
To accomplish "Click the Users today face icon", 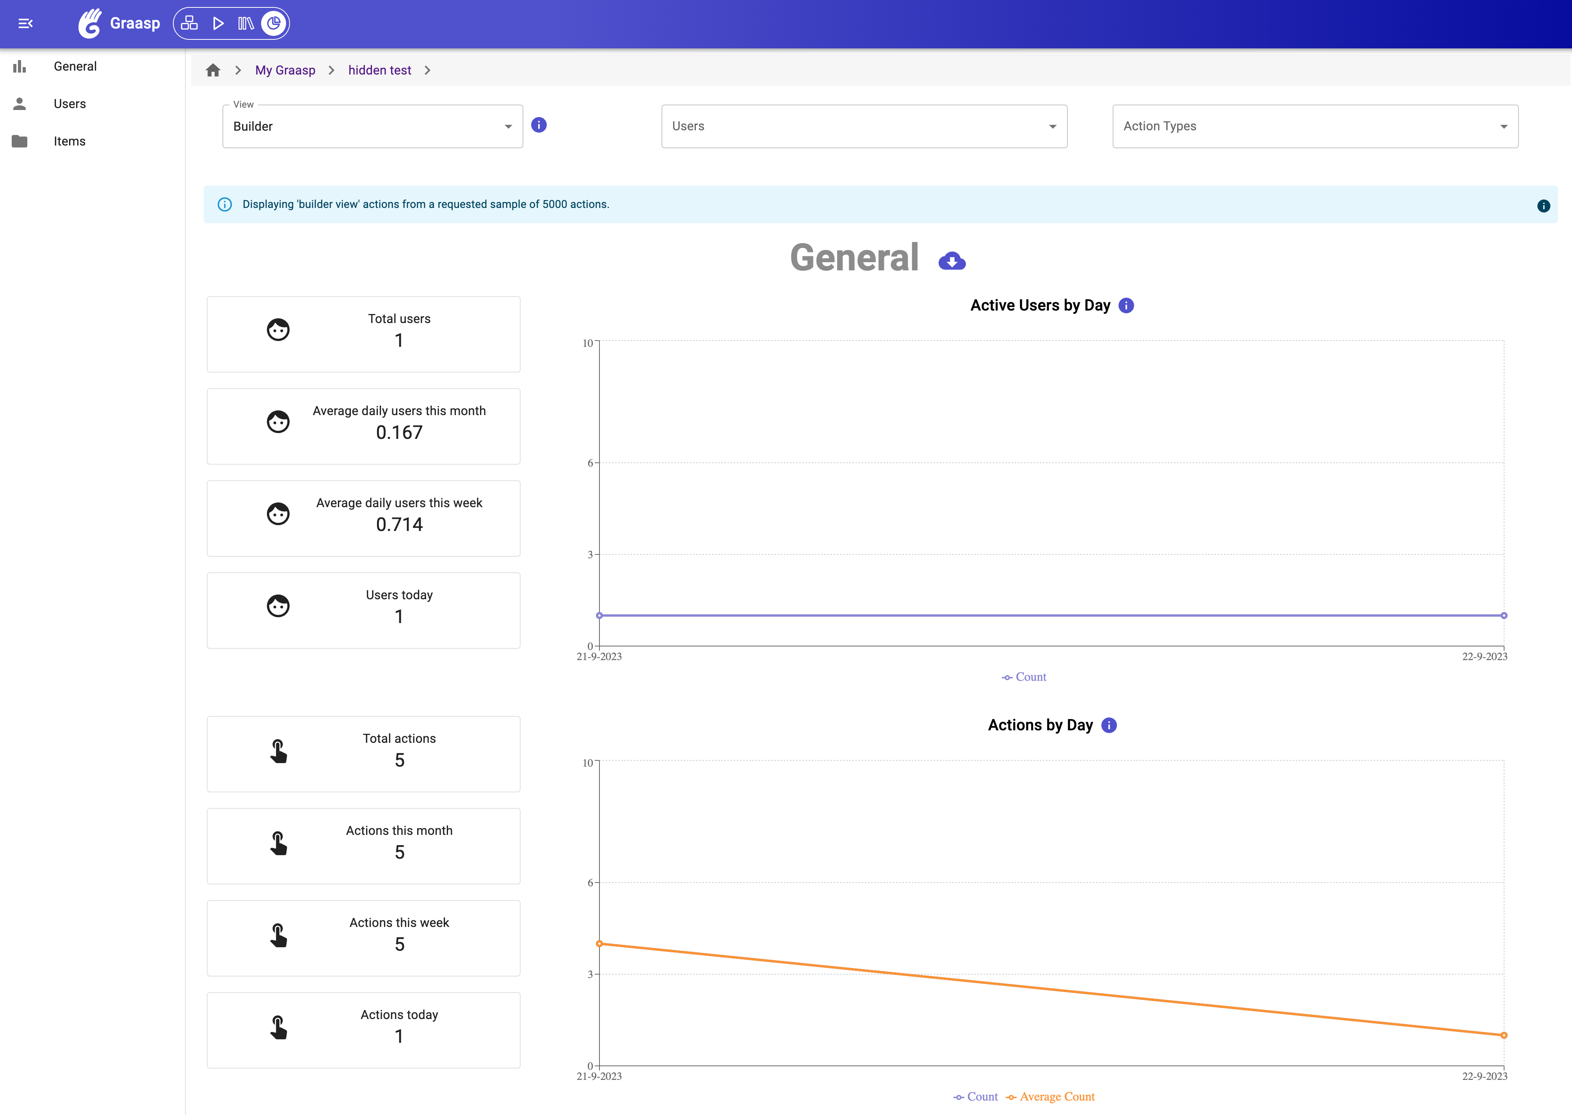I will pyautogui.click(x=278, y=605).
